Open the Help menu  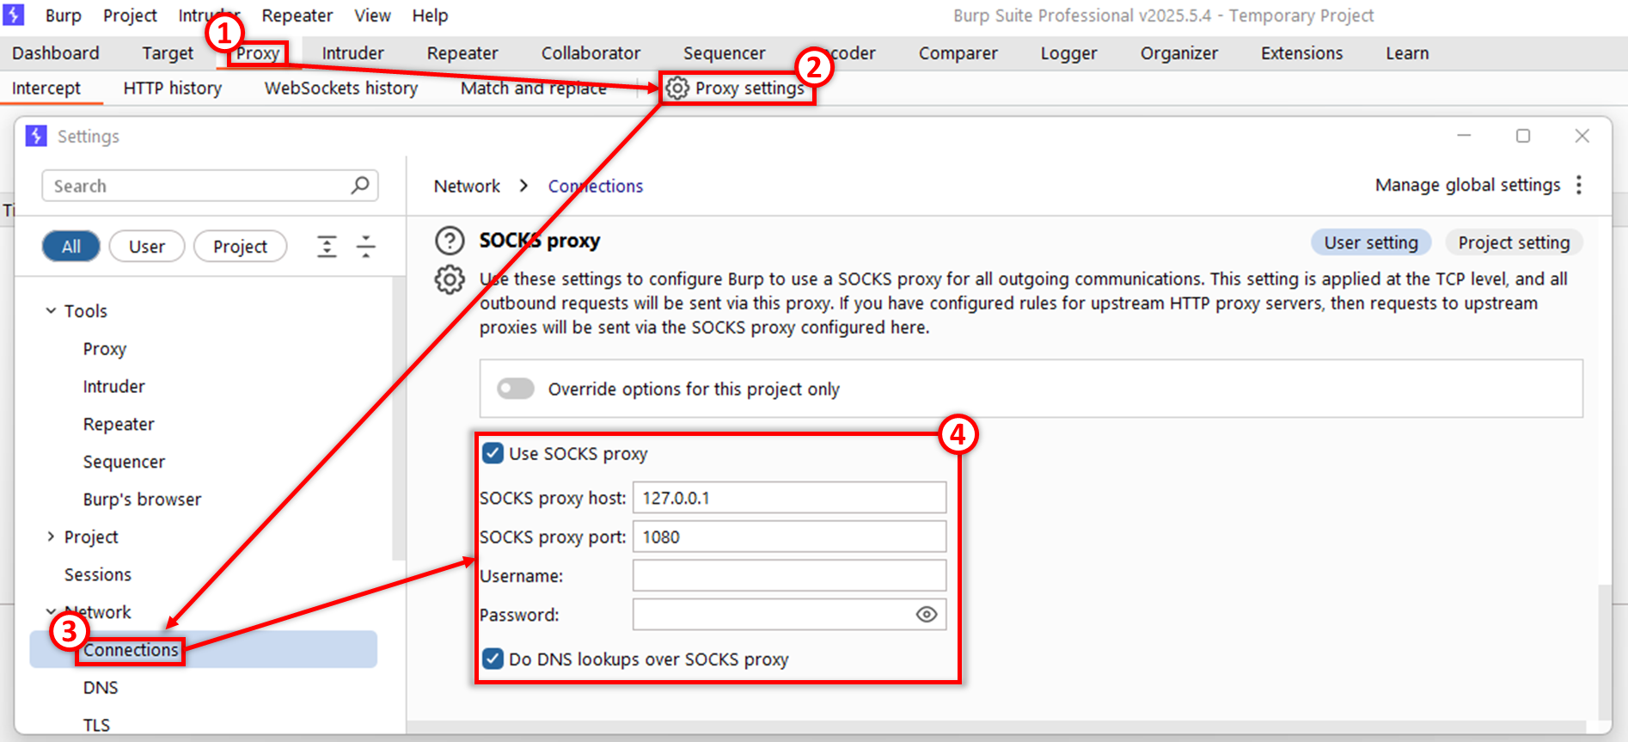pyautogui.click(x=430, y=15)
